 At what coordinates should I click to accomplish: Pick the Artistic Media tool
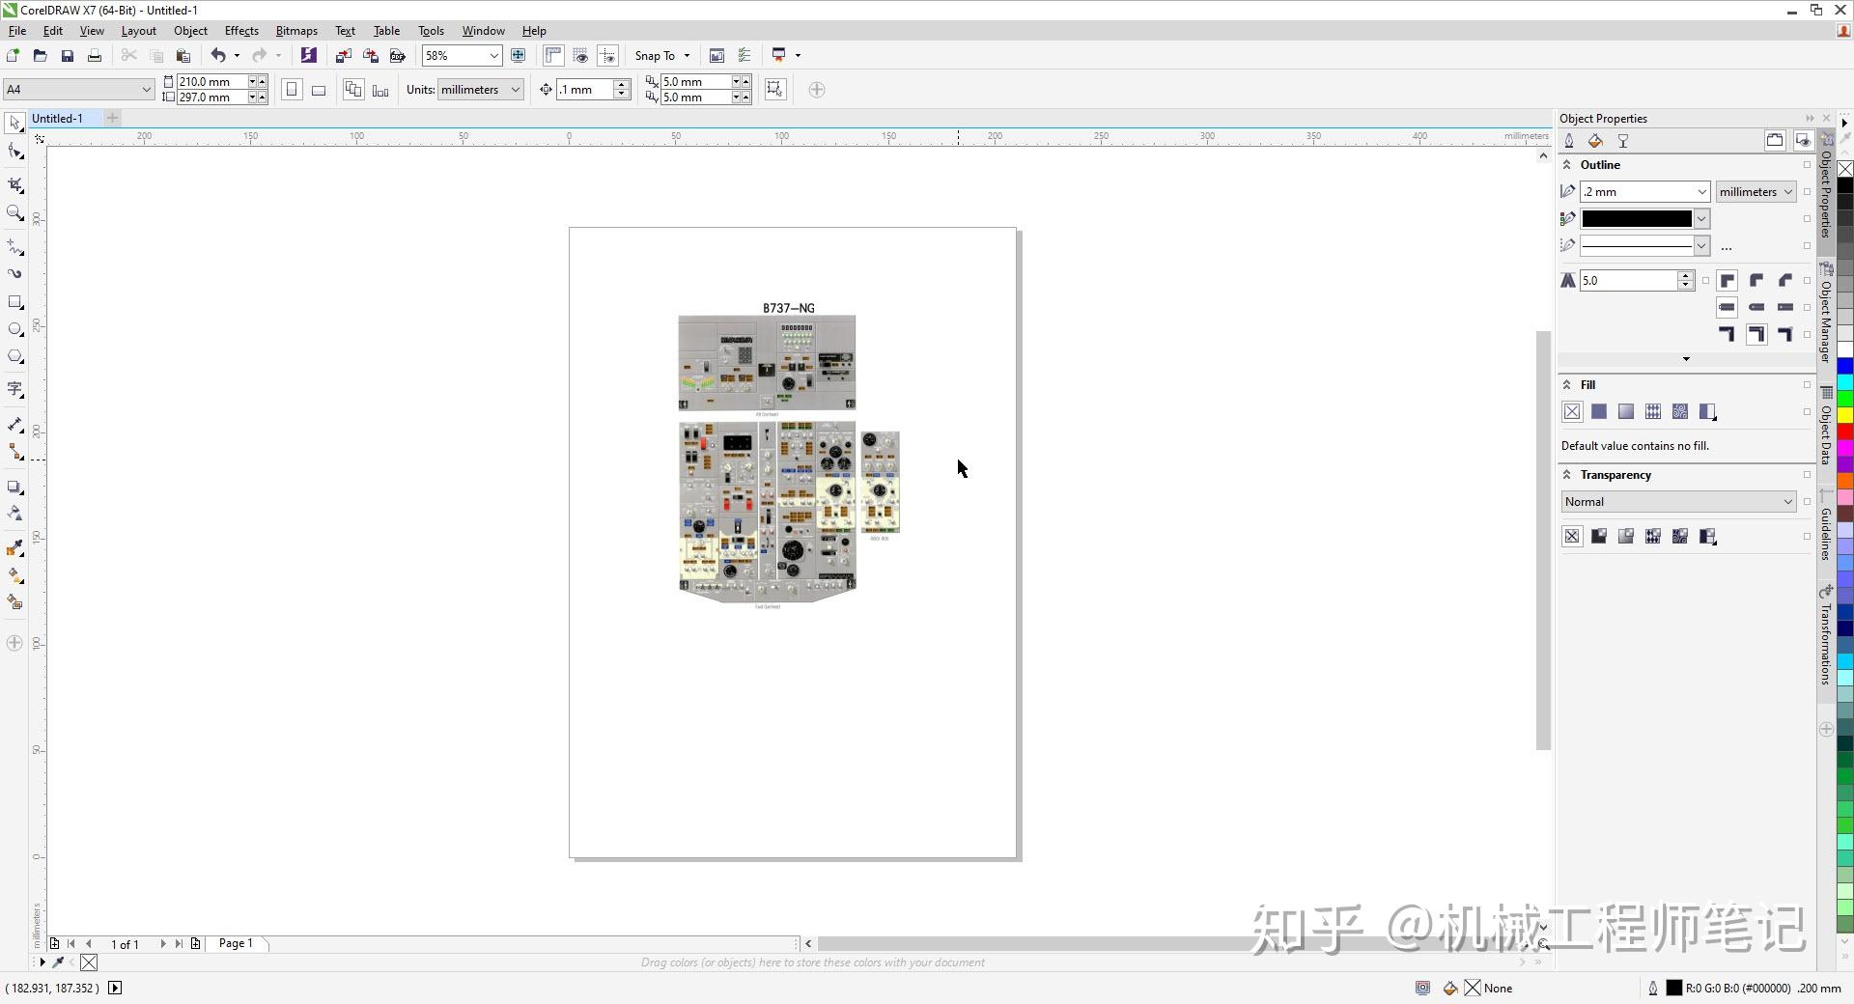pyautogui.click(x=14, y=274)
